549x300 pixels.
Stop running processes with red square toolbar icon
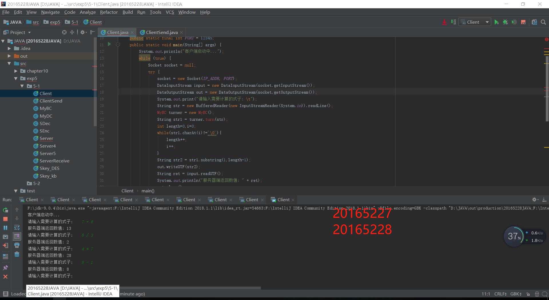pos(523,22)
